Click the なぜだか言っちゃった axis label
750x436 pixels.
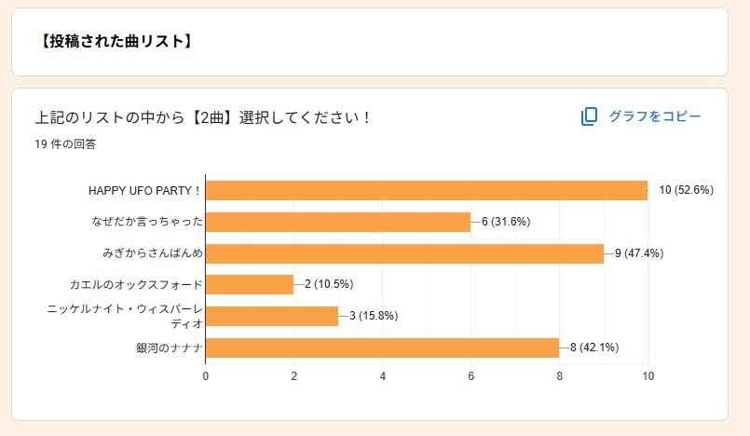click(147, 222)
